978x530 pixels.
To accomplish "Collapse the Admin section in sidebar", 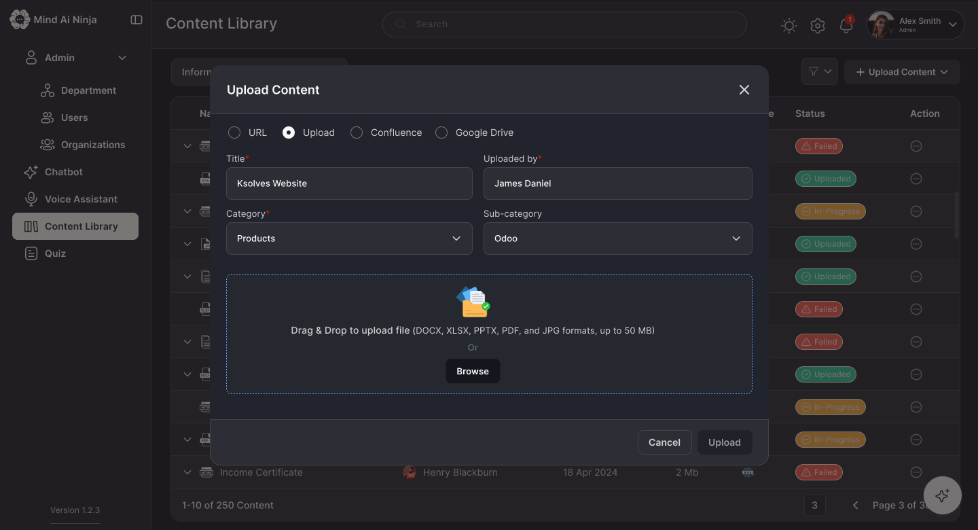I will 122,58.
